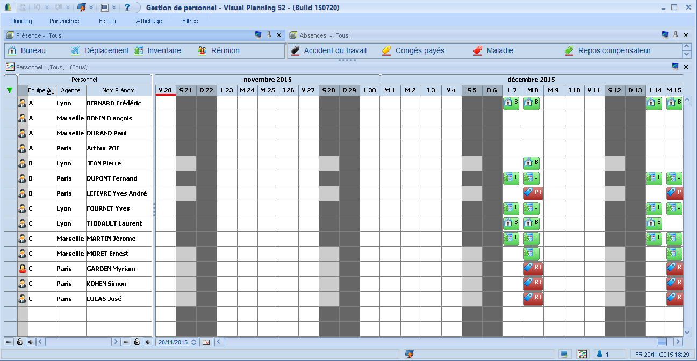Open the date picker calendar next to 20/11/2015
697x361 pixels.
207,342
